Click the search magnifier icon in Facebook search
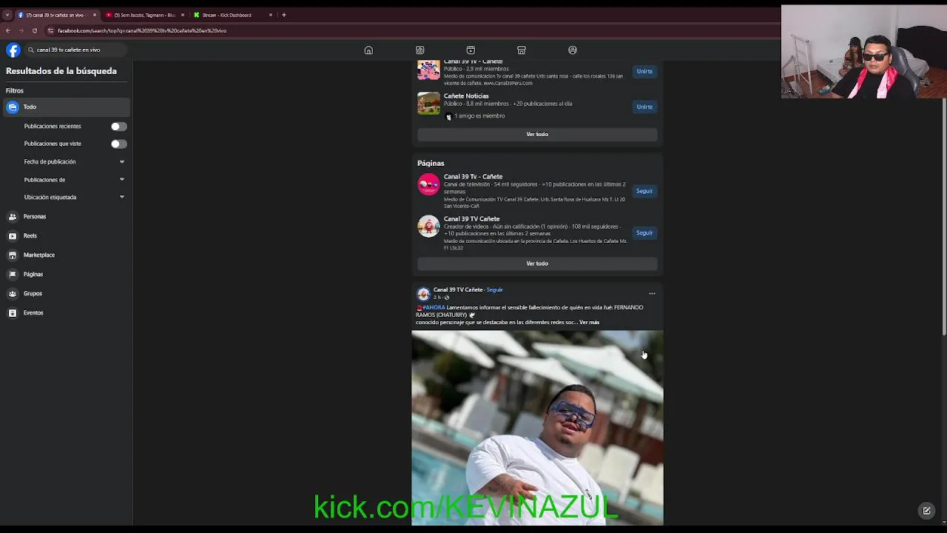The image size is (947, 533). pyautogui.click(x=30, y=50)
